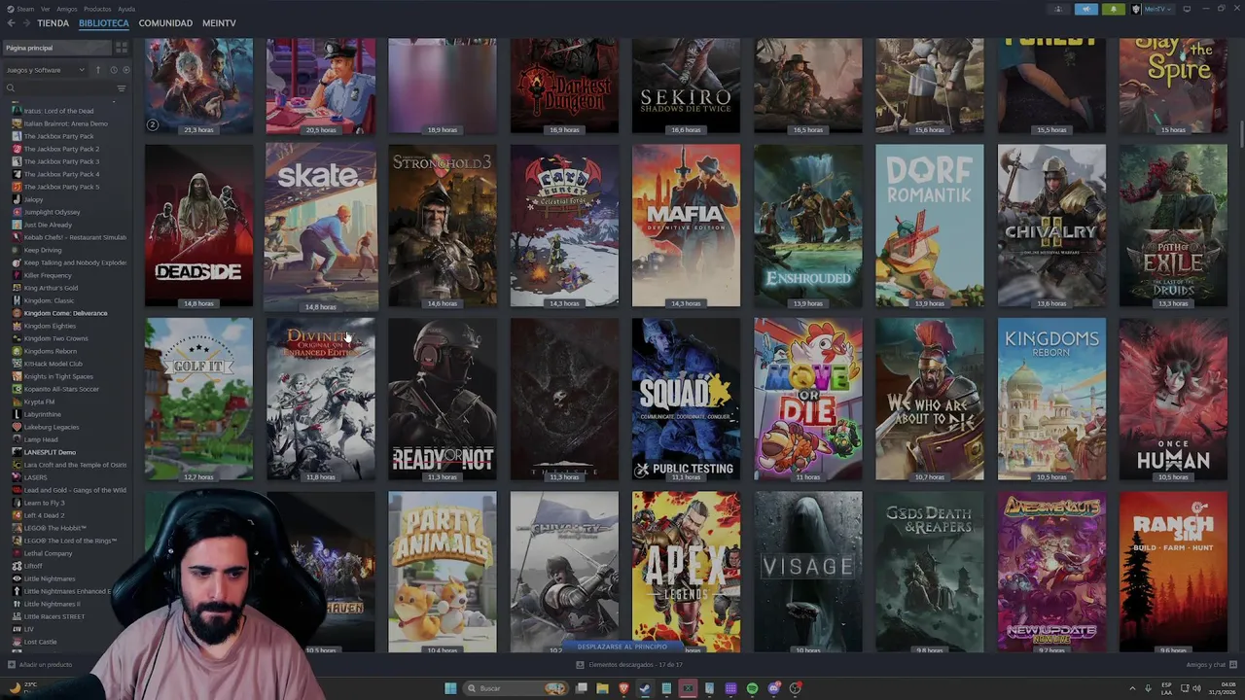Switch to collections grid view icon

[122, 48]
